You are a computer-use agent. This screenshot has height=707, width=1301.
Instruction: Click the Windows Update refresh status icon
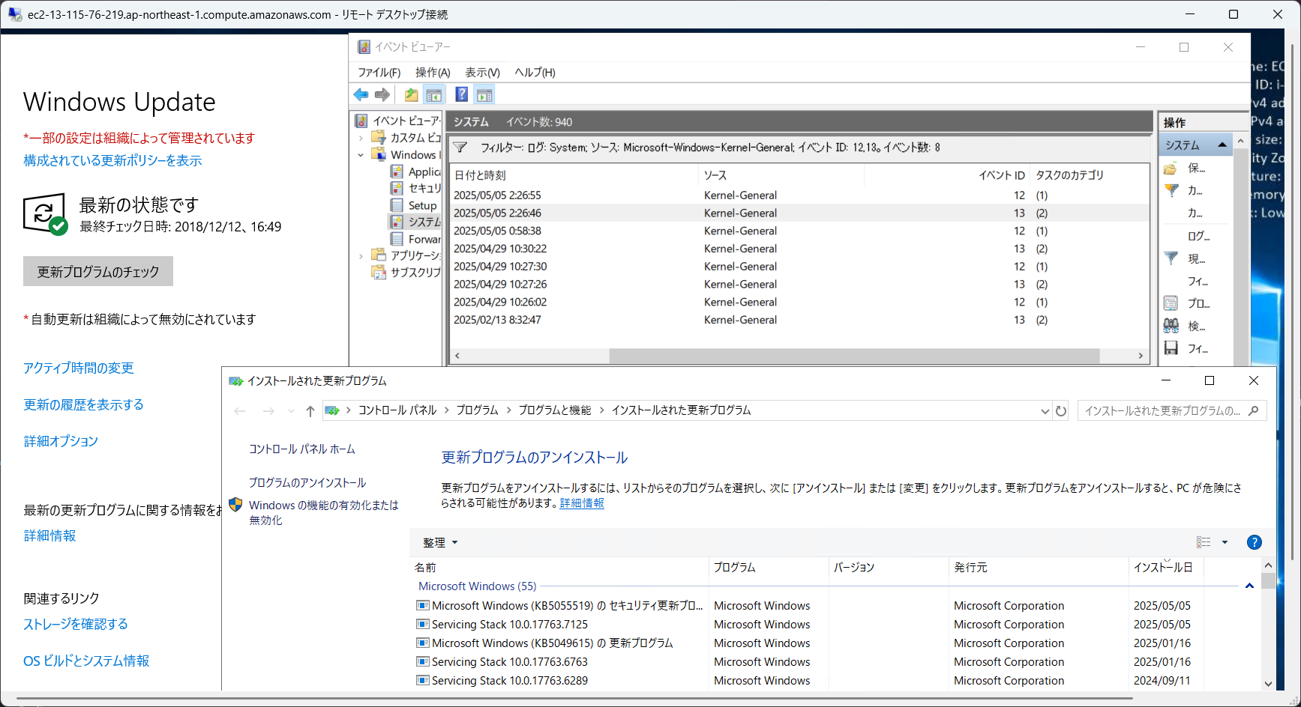(45, 215)
